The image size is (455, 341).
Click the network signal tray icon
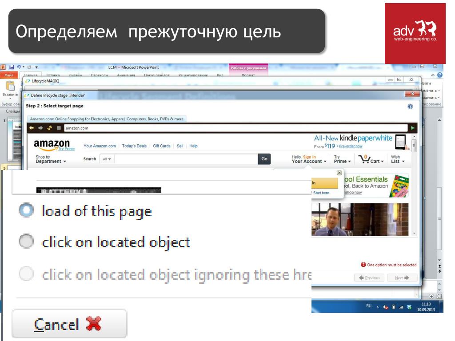[401, 307]
